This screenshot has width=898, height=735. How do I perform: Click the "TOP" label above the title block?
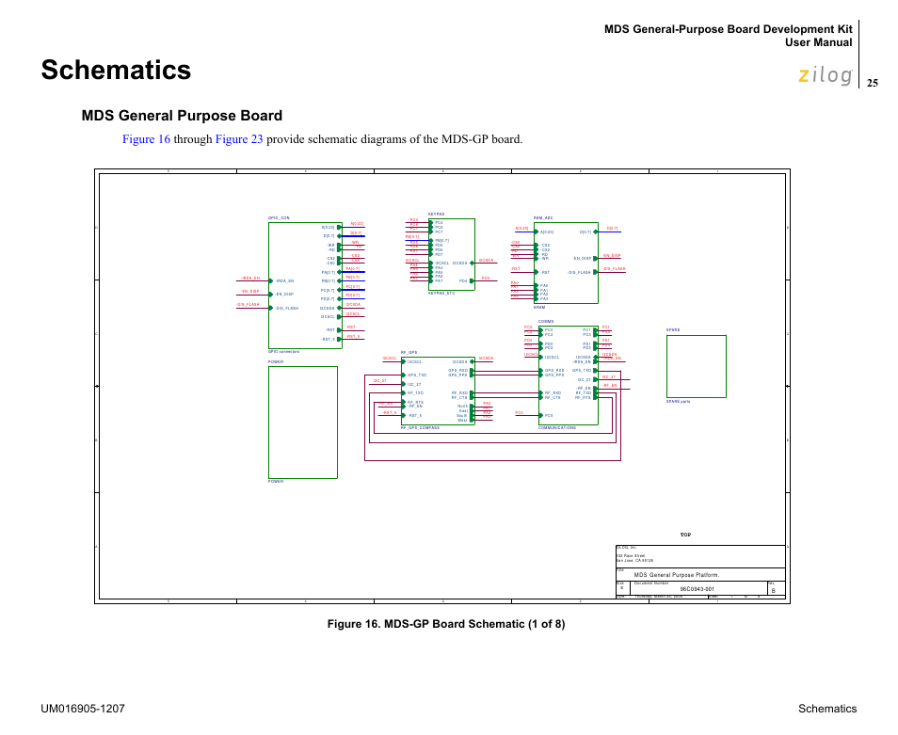pos(685,535)
